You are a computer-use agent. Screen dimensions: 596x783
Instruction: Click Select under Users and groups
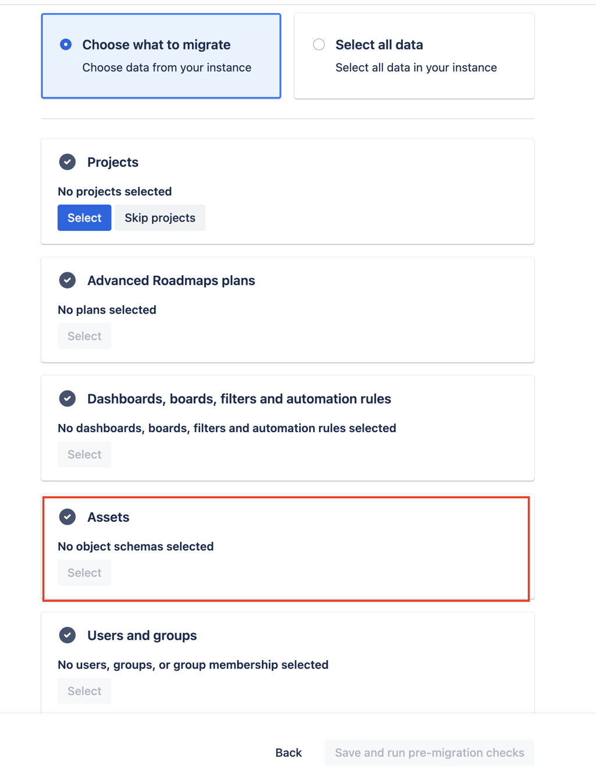click(x=84, y=691)
